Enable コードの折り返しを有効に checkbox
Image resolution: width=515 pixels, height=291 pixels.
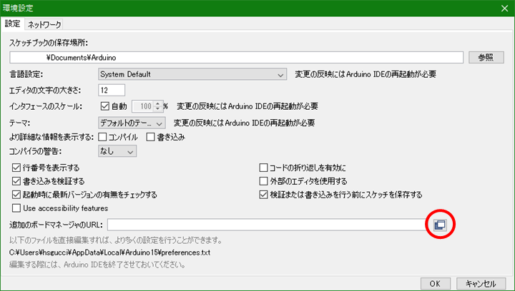(x=263, y=168)
